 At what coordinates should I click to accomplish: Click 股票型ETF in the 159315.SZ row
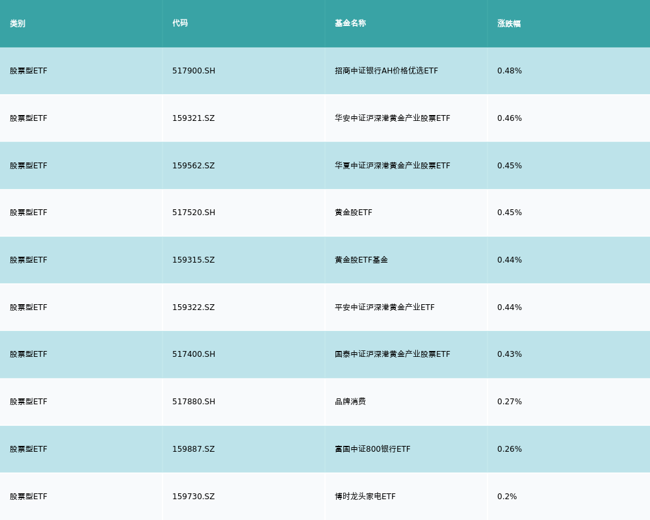(29, 260)
